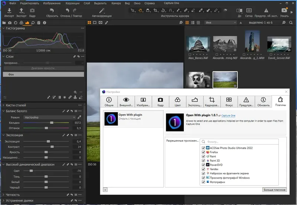Click the Export toolbar icon
The image size is (297, 205).
(x=21, y=11)
